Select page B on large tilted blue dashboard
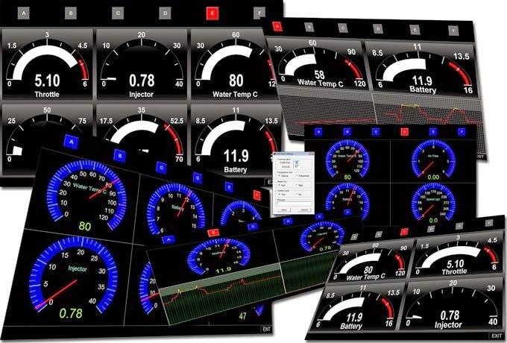This screenshot has width=507, height=343. coord(120,156)
